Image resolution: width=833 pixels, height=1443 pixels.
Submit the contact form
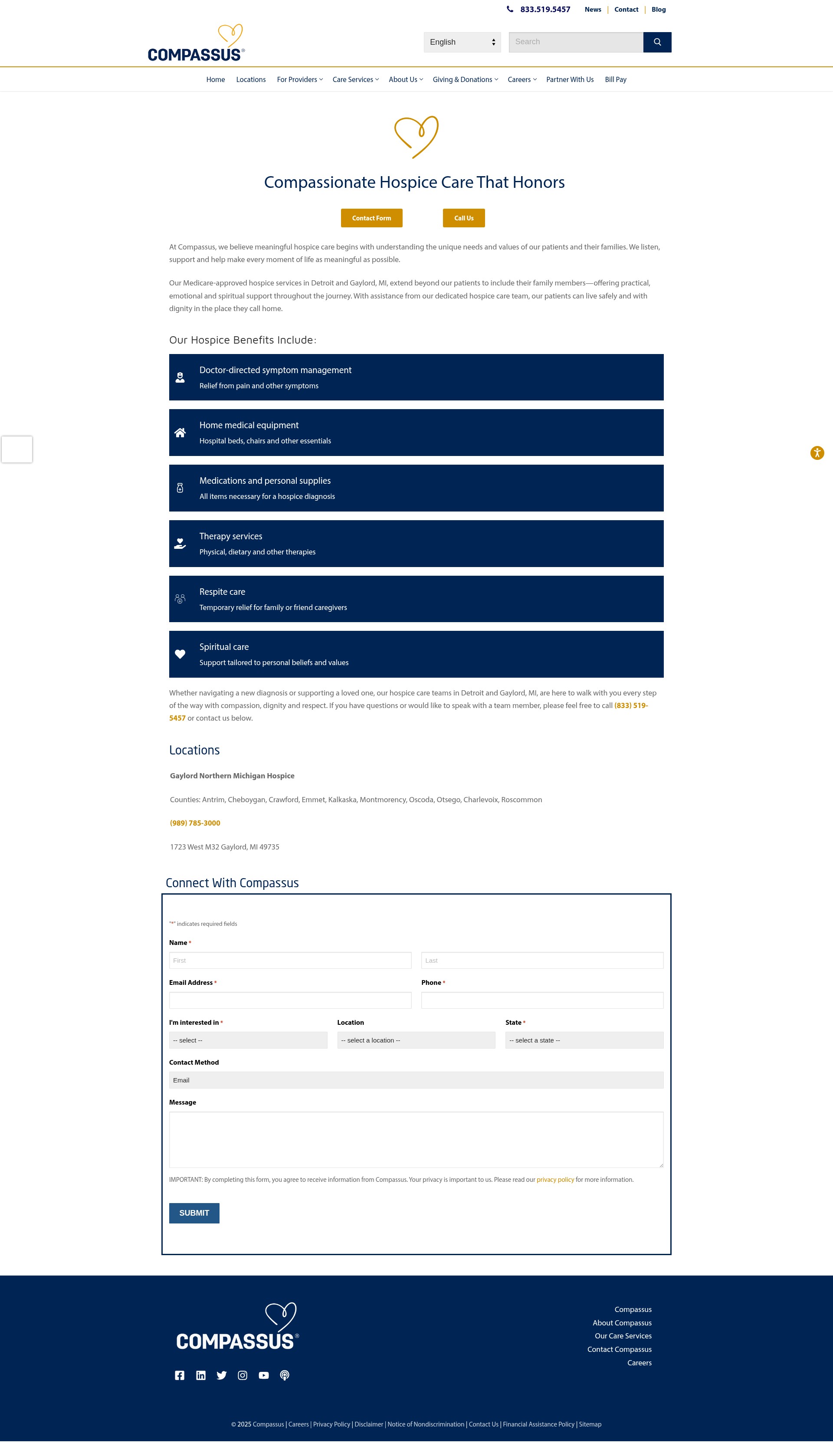point(194,1213)
